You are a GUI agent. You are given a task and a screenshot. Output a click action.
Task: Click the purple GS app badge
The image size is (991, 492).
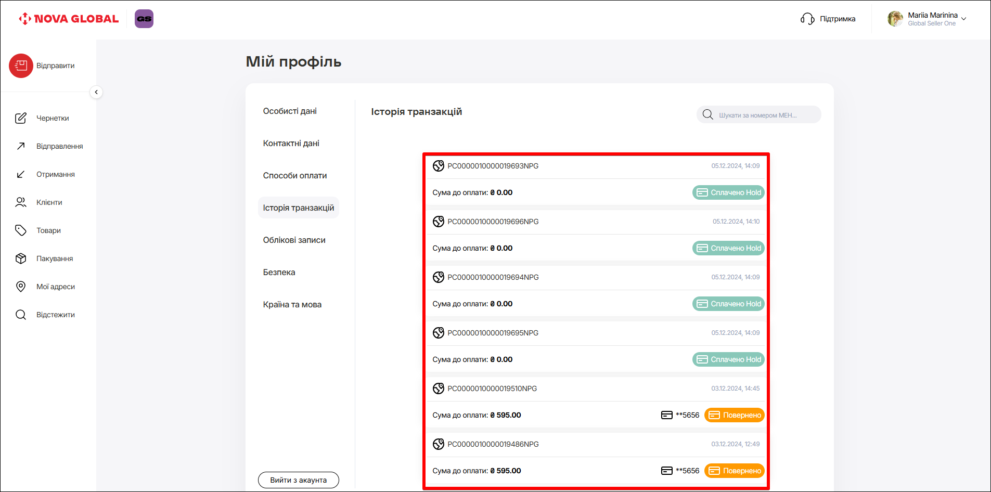[x=144, y=19]
